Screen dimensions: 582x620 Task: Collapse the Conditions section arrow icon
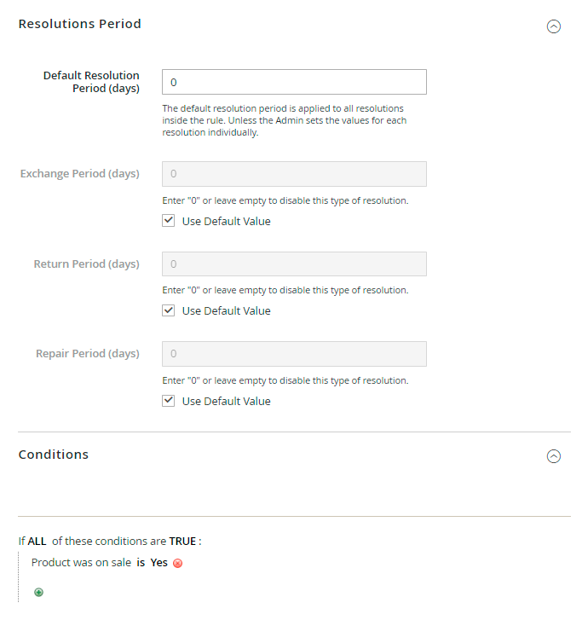(554, 456)
